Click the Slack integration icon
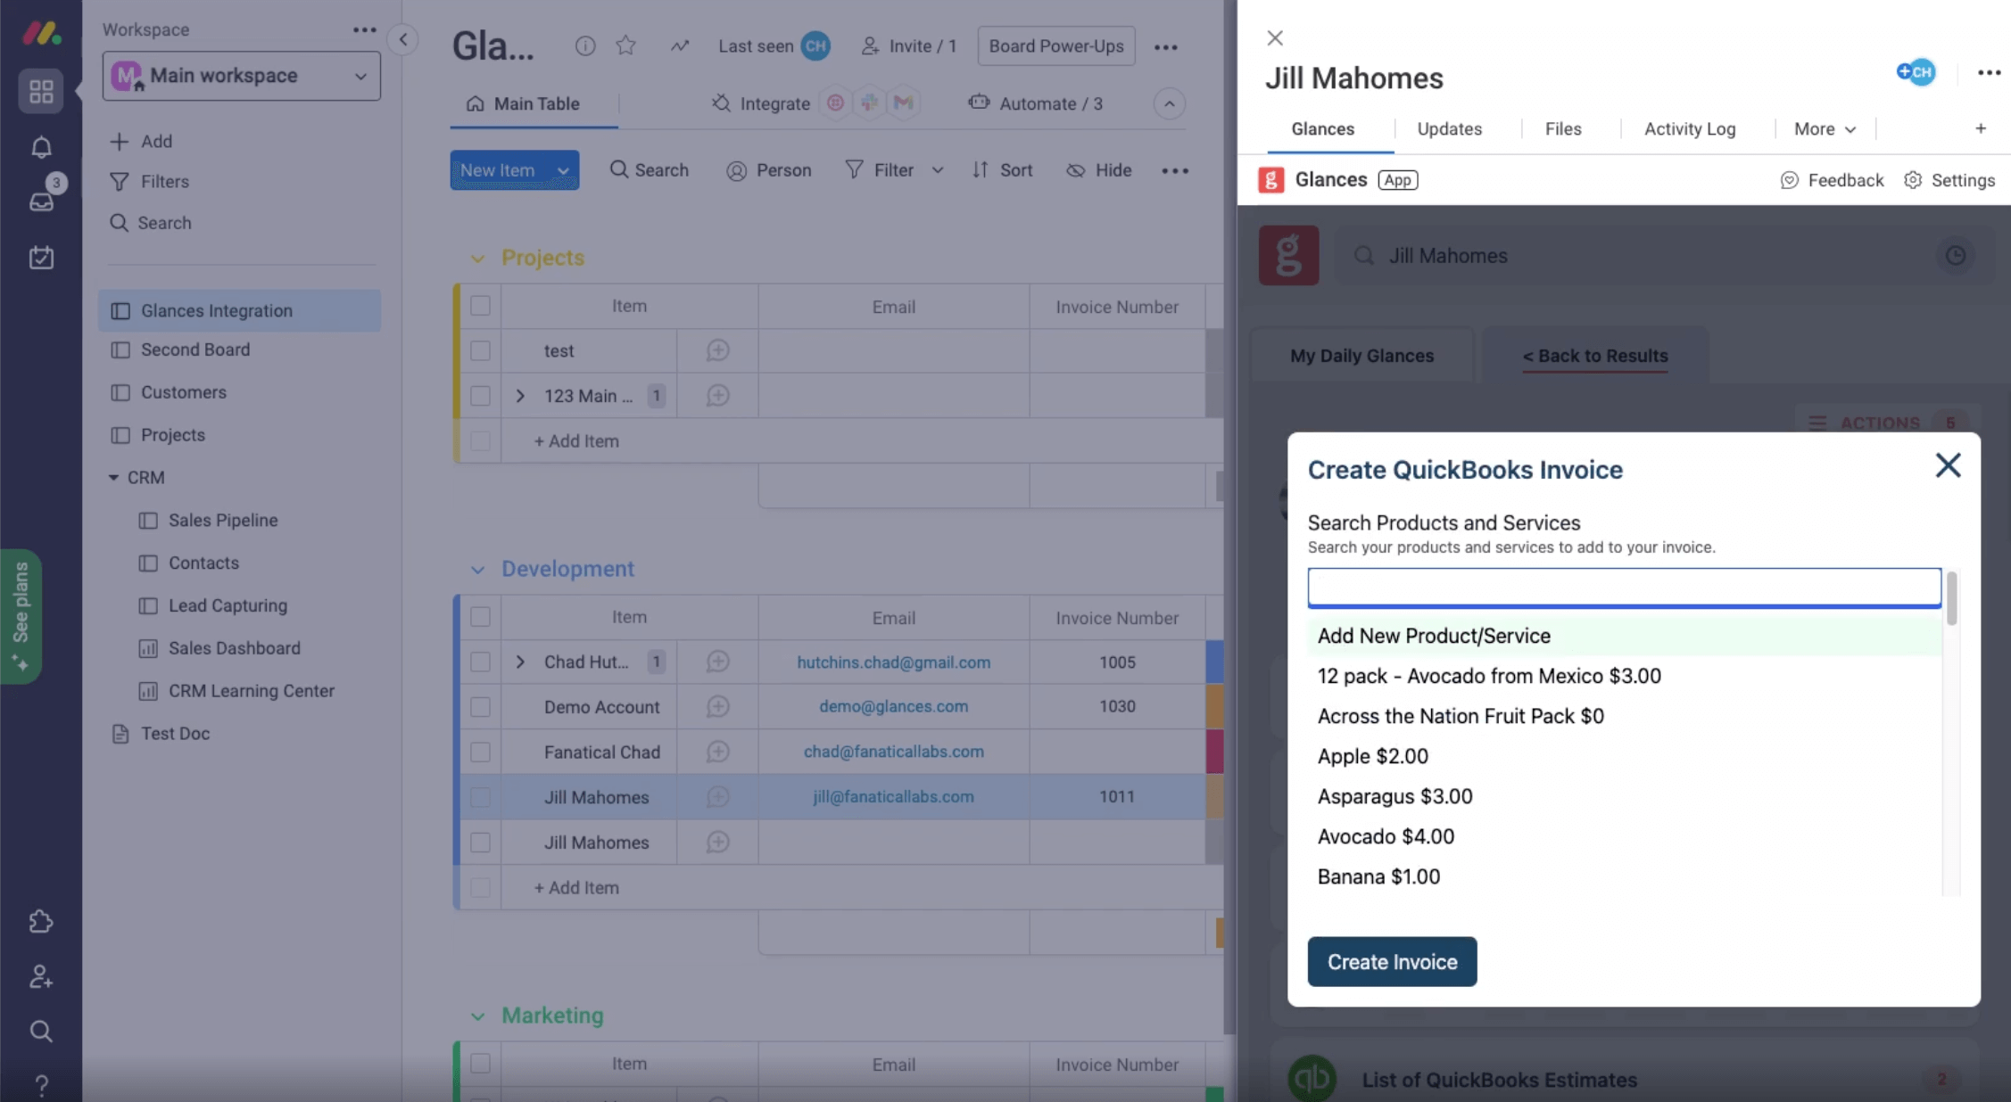This screenshot has height=1102, width=2011. 869,103
